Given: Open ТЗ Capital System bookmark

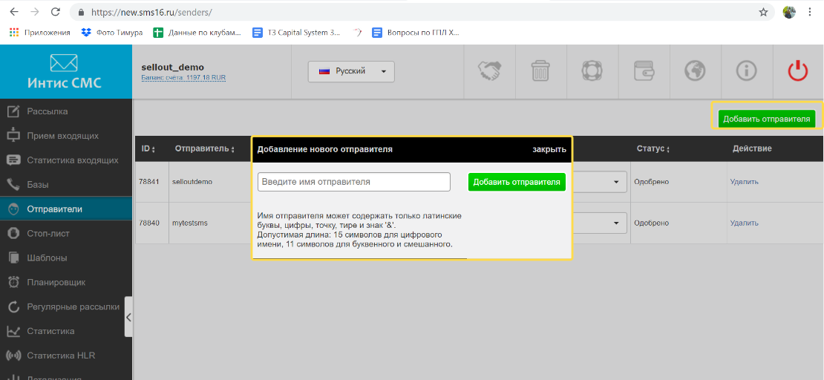Looking at the screenshot, I should coord(296,33).
